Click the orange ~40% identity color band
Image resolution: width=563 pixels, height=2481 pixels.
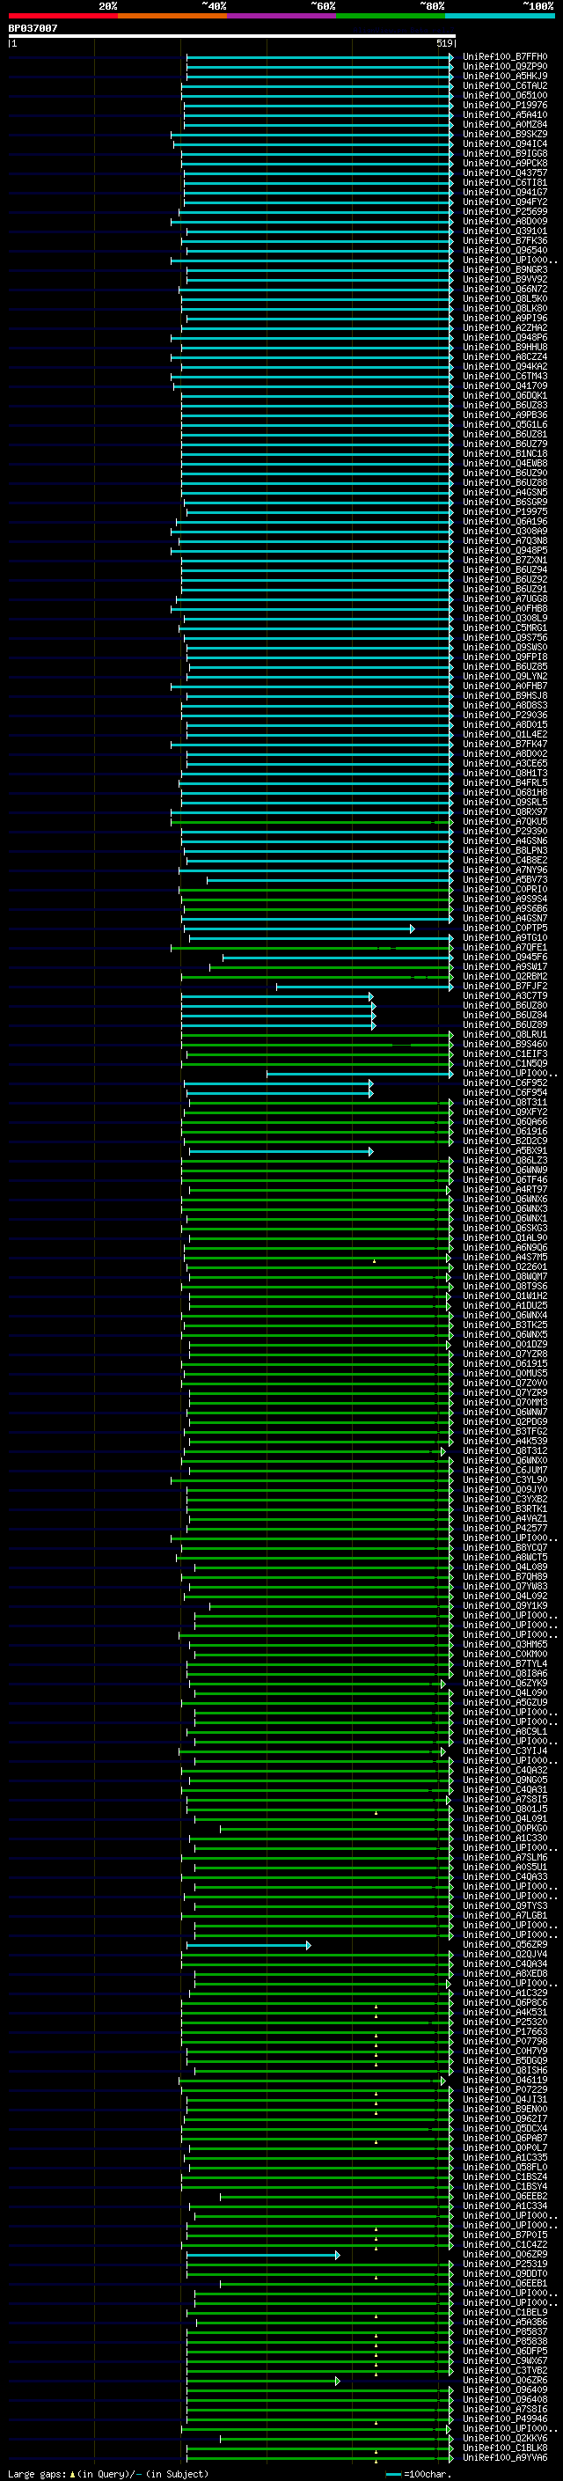click(x=172, y=16)
